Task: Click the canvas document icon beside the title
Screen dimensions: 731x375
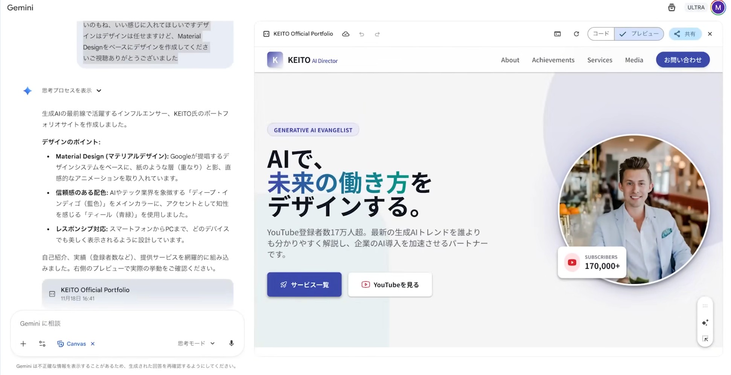Action: (x=266, y=34)
